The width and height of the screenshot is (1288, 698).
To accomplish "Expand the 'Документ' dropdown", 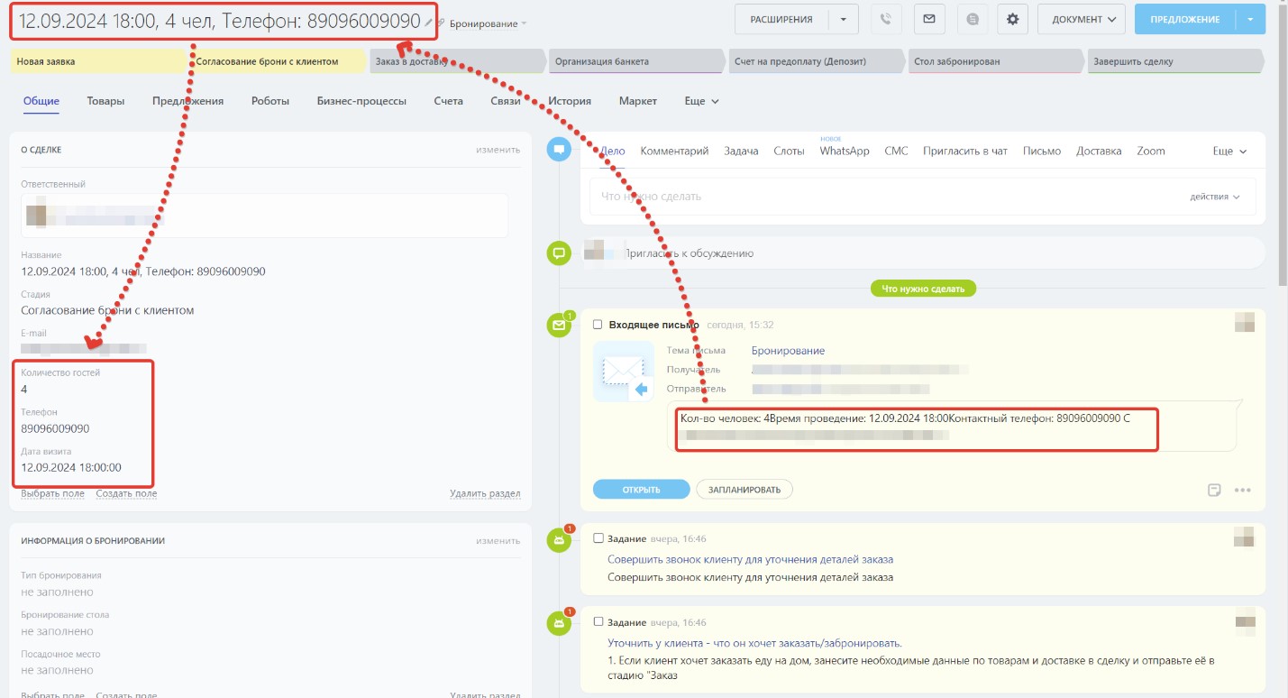I will click(x=1081, y=19).
